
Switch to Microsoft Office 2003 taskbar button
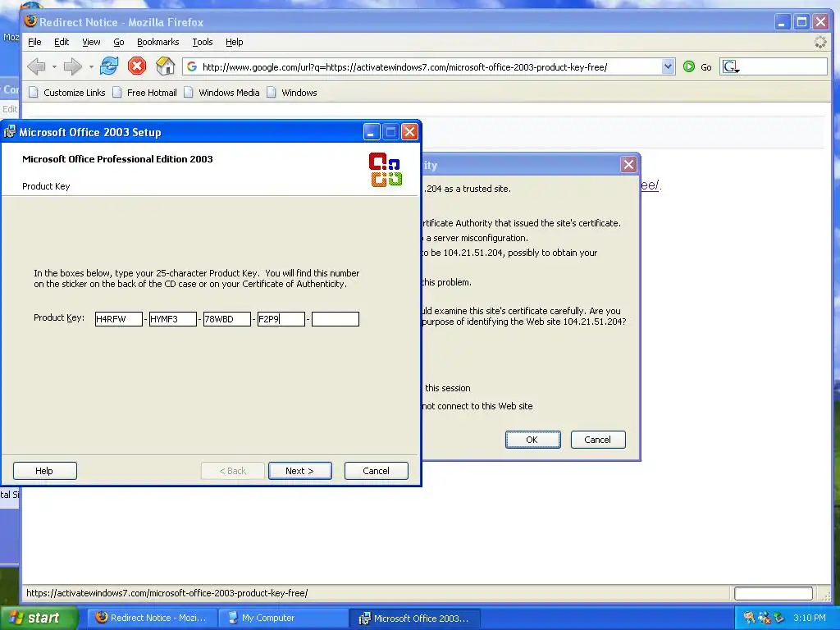point(414,618)
